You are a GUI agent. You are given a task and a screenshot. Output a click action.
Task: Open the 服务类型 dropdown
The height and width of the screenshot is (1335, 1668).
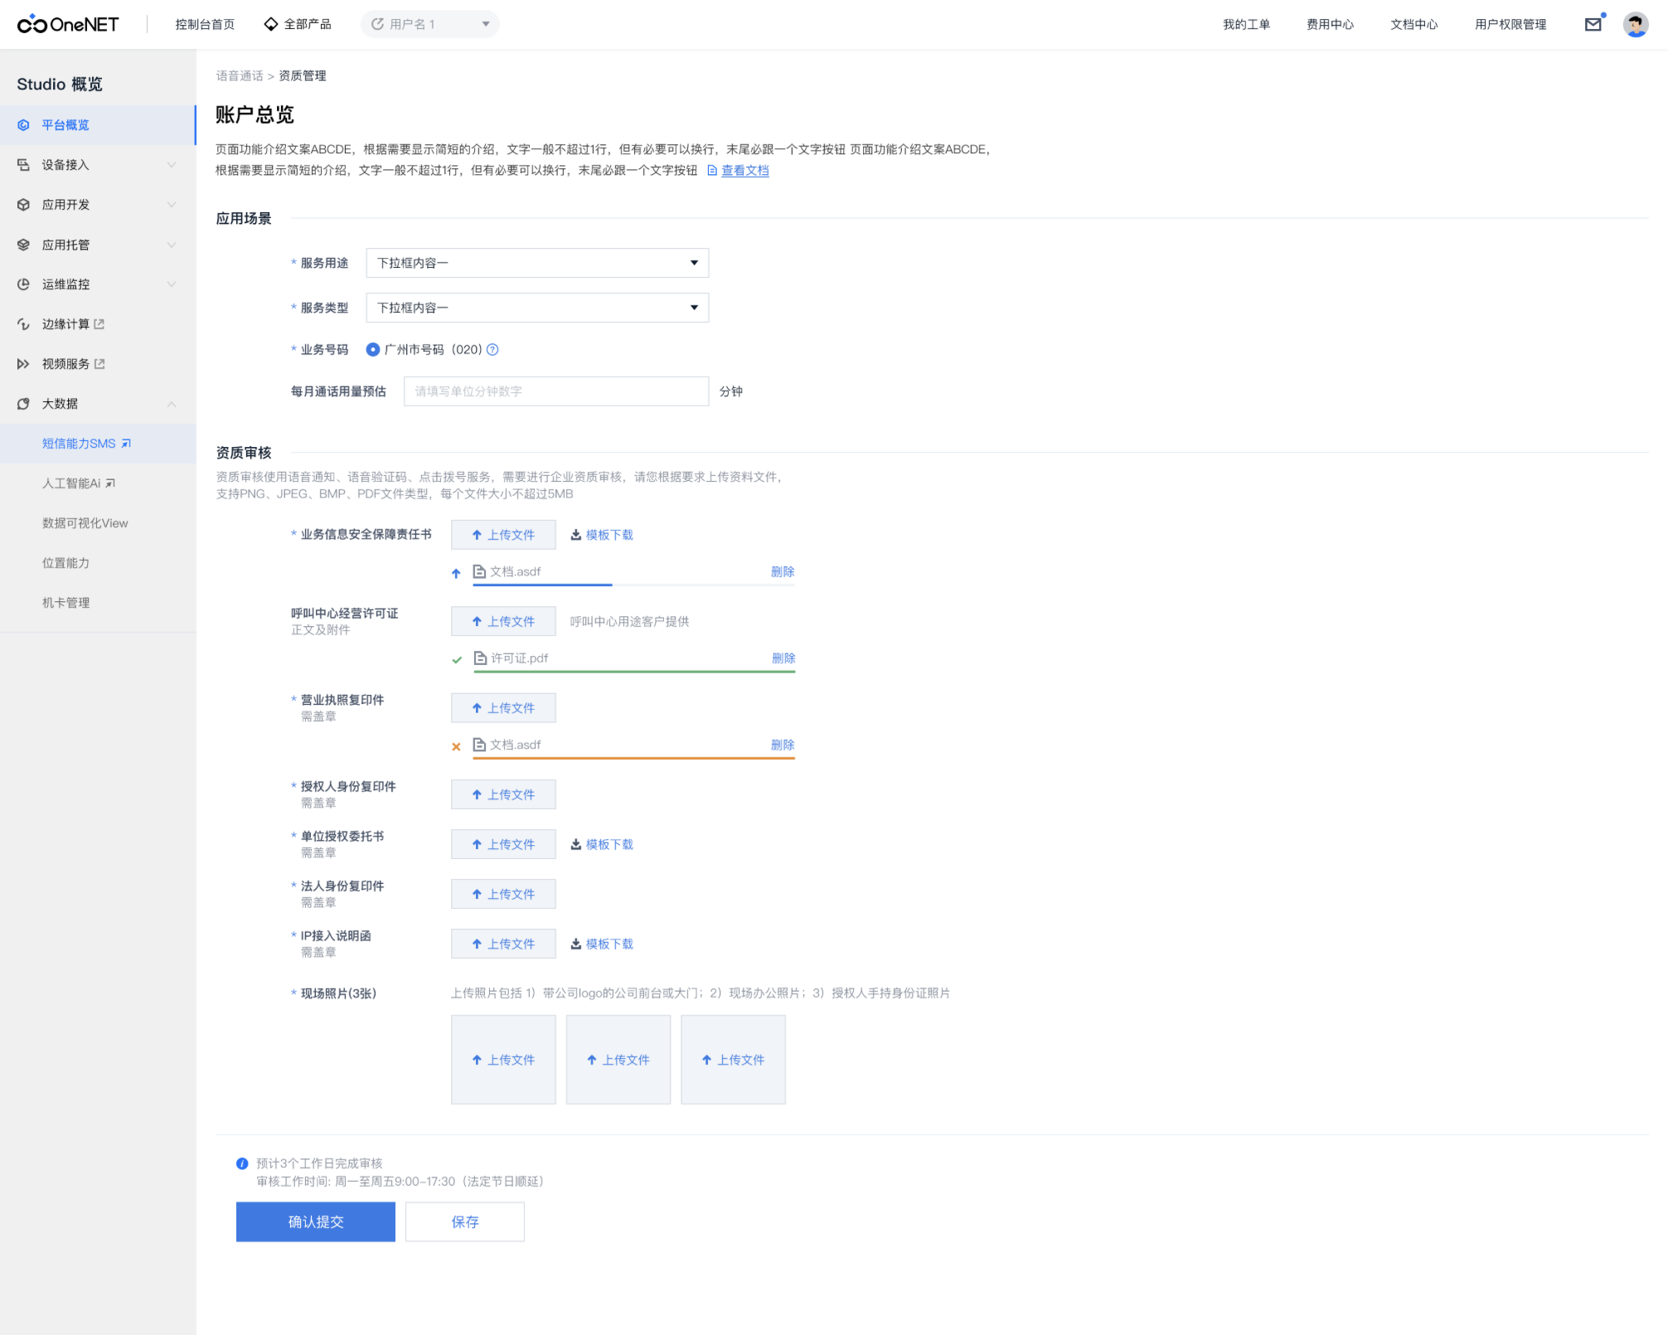536,308
